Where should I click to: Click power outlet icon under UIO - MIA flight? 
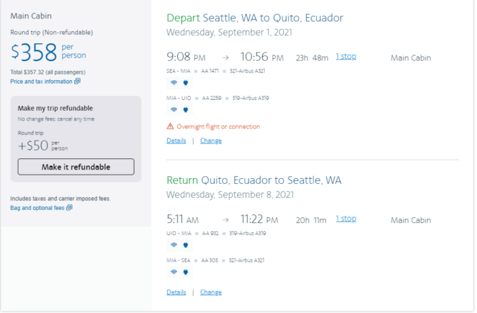point(186,245)
